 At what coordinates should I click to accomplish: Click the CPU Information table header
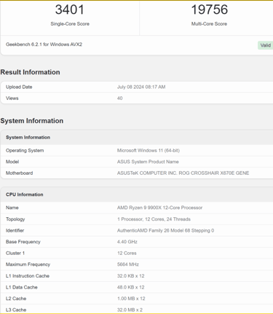(x=24, y=195)
